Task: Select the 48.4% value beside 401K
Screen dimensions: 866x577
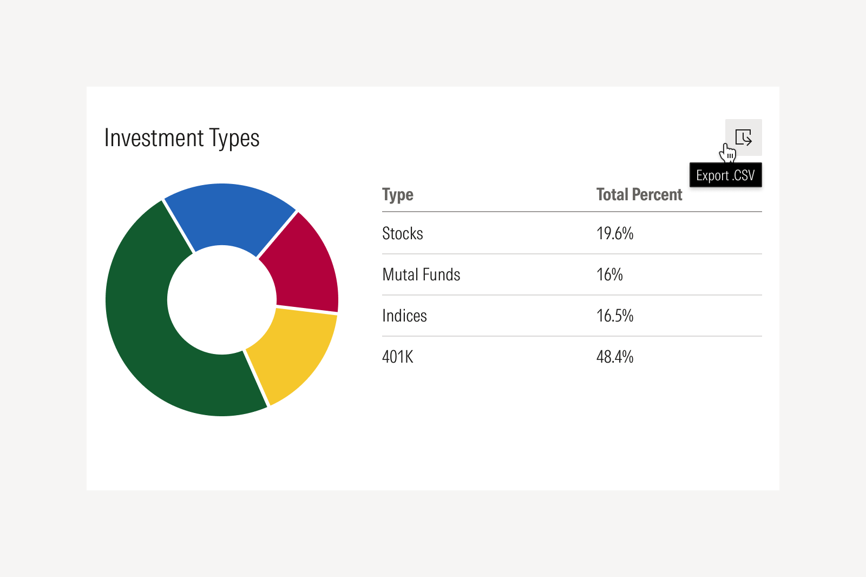Action: tap(614, 357)
